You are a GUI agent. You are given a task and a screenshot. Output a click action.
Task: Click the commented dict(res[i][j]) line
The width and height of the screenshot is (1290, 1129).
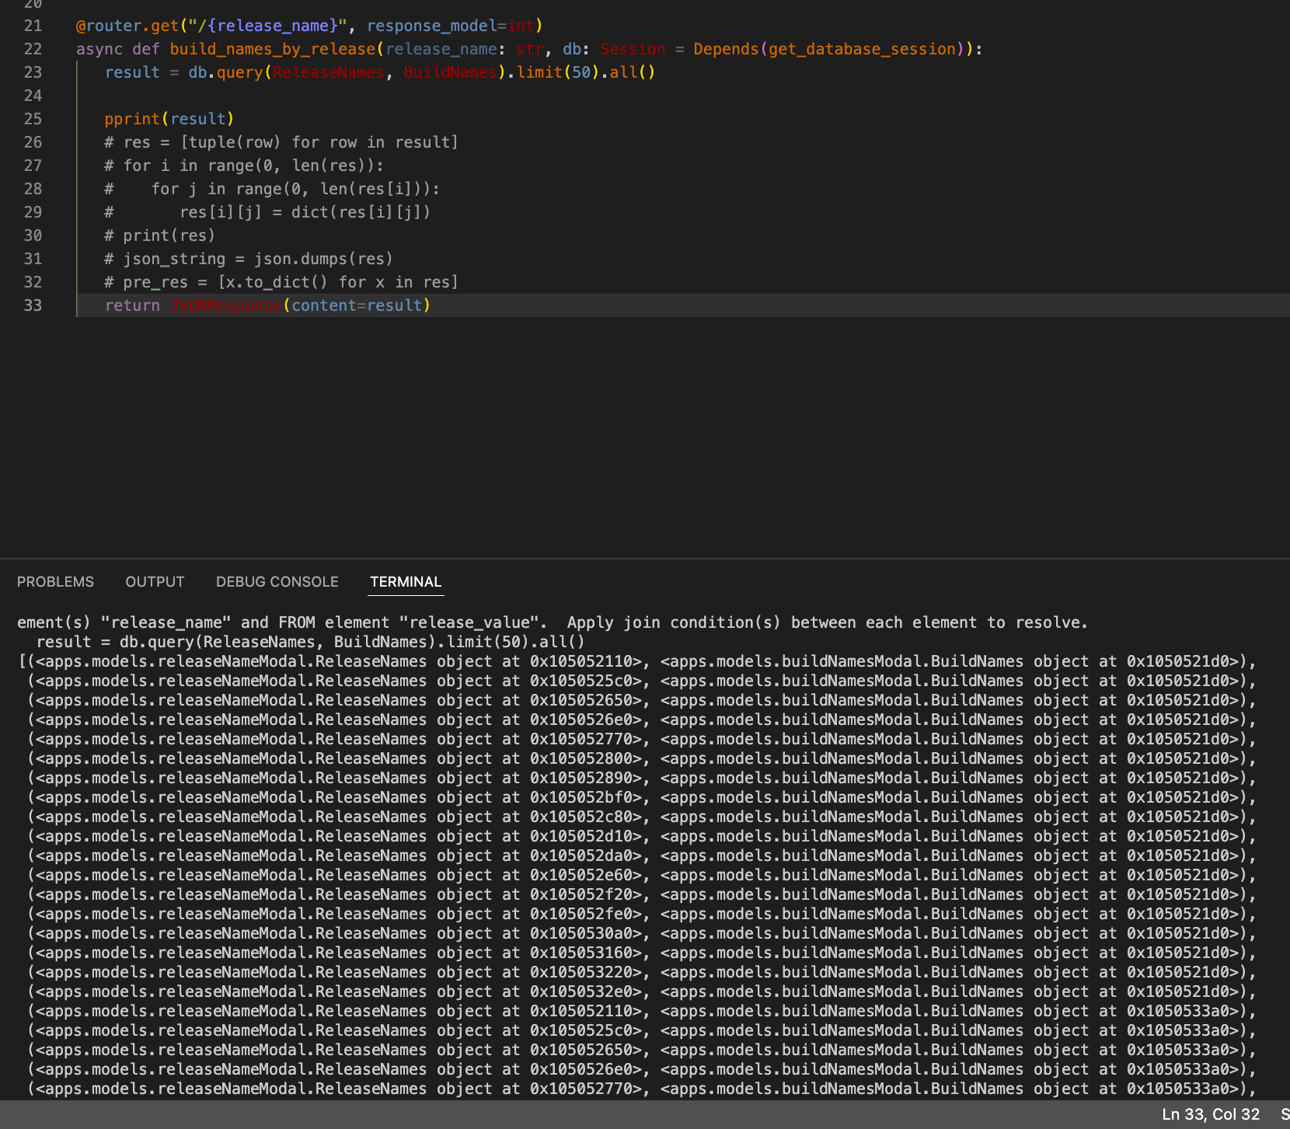point(267,212)
